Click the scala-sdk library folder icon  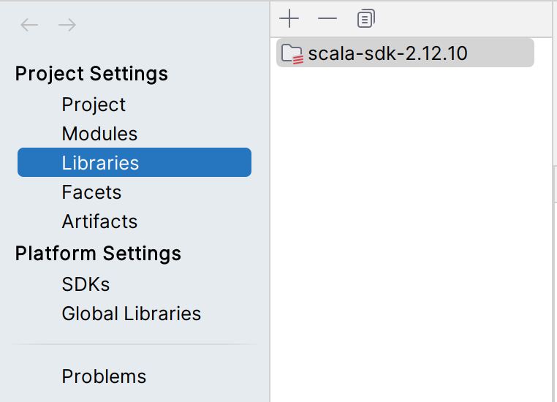292,53
